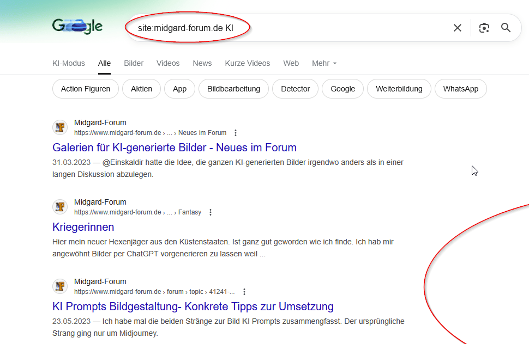This screenshot has height=344, width=529.
Task: Apply the Bildbearbeitung filter chip
Action: pyautogui.click(x=233, y=89)
